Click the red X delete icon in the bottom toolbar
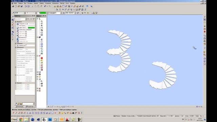The height and width of the screenshot is (122, 217). click(55, 113)
